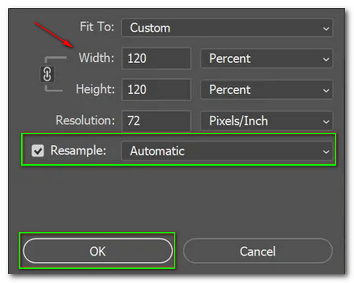Viewport: 354px width, 283px height.
Task: Open the Pixels/Inch resolution unit dropdown
Action: click(265, 121)
